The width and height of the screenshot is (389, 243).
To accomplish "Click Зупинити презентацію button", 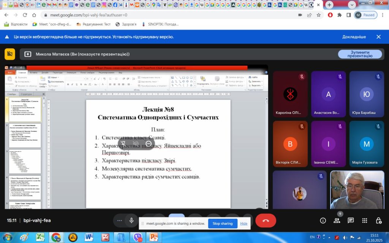I will click(x=359, y=54).
